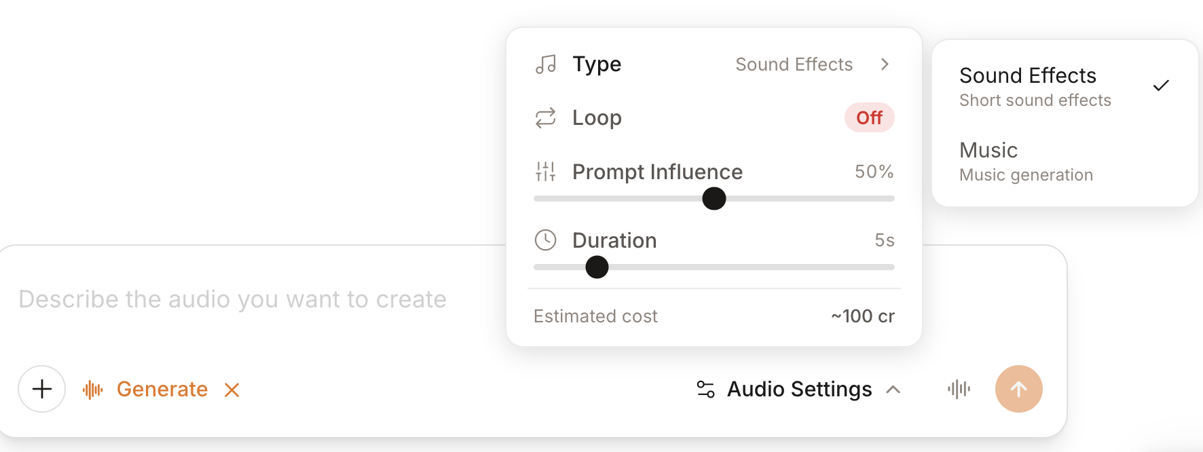Toggle the Loop setting off pill
The height and width of the screenshot is (452, 1203).
coord(869,117)
